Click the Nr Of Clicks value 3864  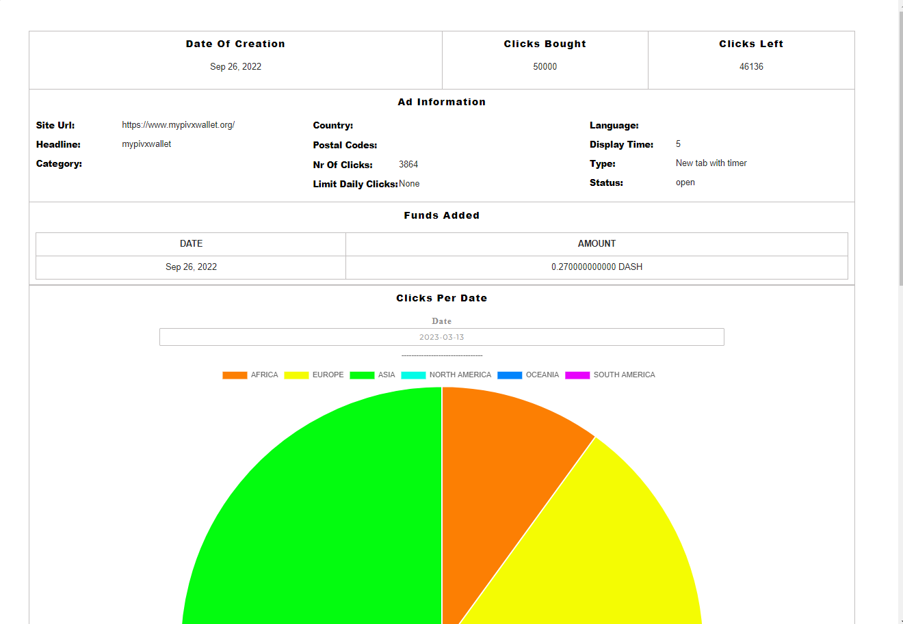[x=408, y=165]
